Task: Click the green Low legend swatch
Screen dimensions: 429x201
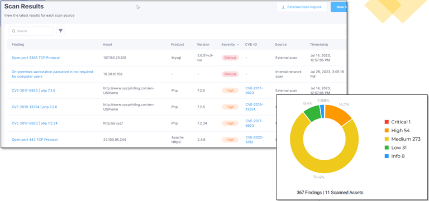Action: [387, 147]
